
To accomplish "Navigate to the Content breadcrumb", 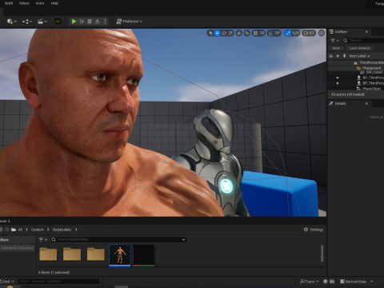I will point(37,230).
